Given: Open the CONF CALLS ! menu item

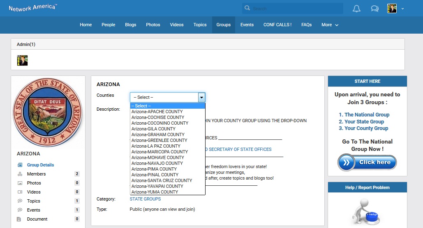Looking at the screenshot, I should [277, 25].
